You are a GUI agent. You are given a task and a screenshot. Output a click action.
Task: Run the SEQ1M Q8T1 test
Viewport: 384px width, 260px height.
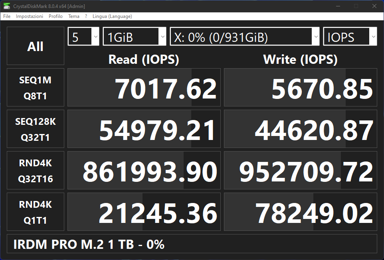coord(36,88)
